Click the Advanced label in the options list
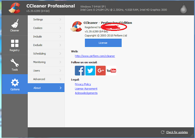The height and width of the screenshot is (138, 195). (x=39, y=79)
